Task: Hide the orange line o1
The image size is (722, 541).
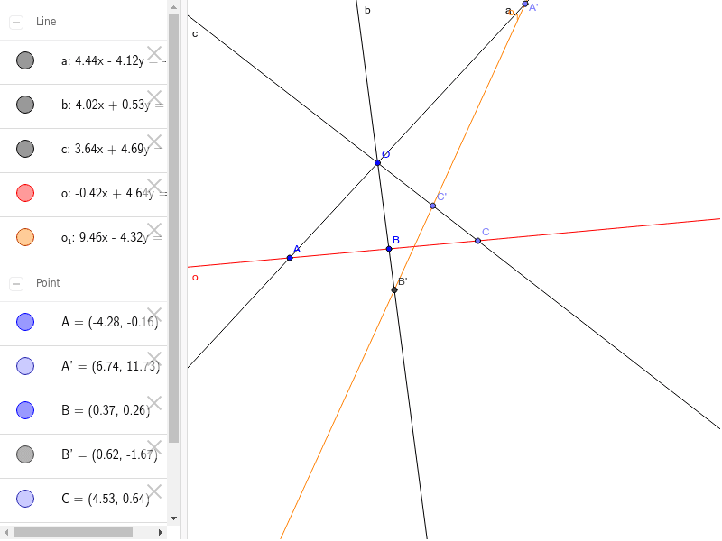Action: pos(25,237)
